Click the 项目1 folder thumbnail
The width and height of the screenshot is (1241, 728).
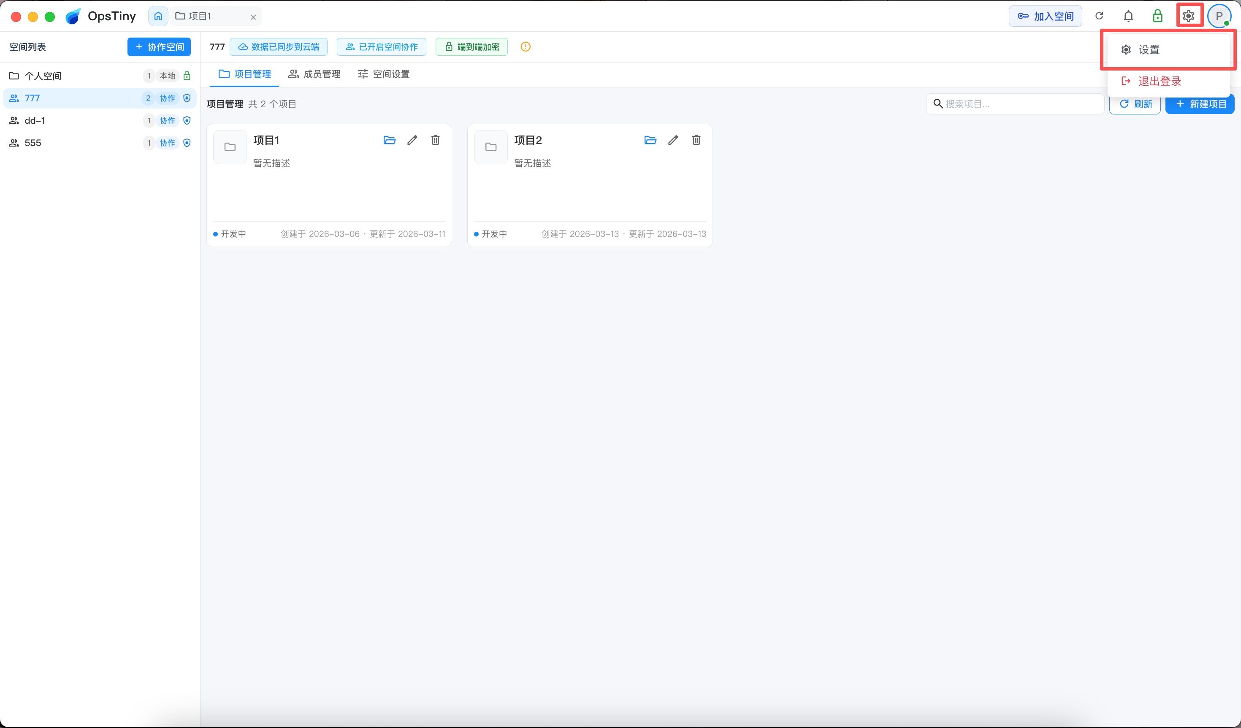(x=230, y=147)
